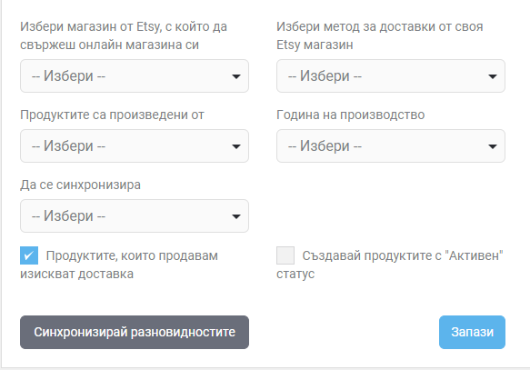Click the caret arrow in the 'произведени от' field
Viewport: 530px width, 370px height.
coord(236,146)
